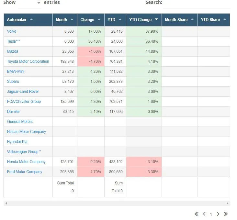Open the Toyota Motor Corporation link

coord(28,61)
